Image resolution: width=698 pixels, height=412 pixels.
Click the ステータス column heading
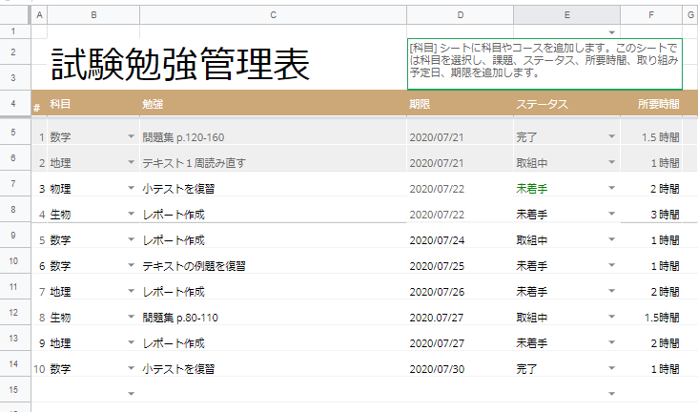coord(542,104)
